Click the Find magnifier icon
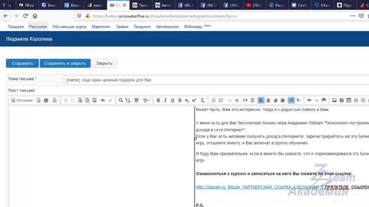369x207 pixels. [x=121, y=101]
